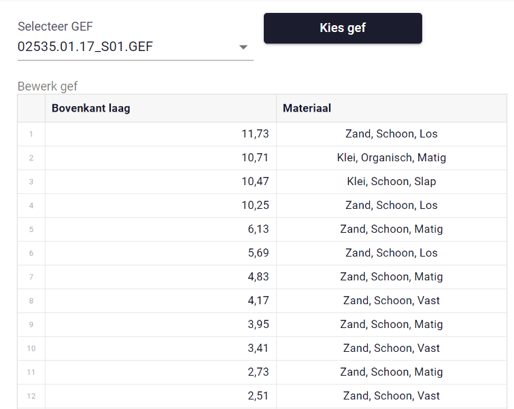Click the cell with value 2,51
The image size is (514, 409).
pyautogui.click(x=160, y=396)
